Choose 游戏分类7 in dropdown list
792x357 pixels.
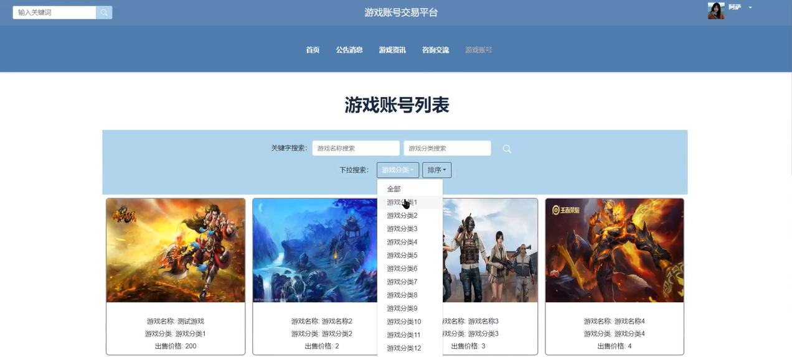(410, 282)
